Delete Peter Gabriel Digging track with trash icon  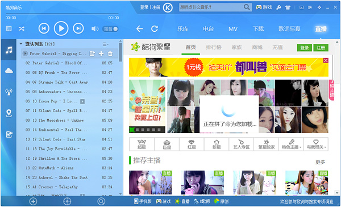(110, 53)
